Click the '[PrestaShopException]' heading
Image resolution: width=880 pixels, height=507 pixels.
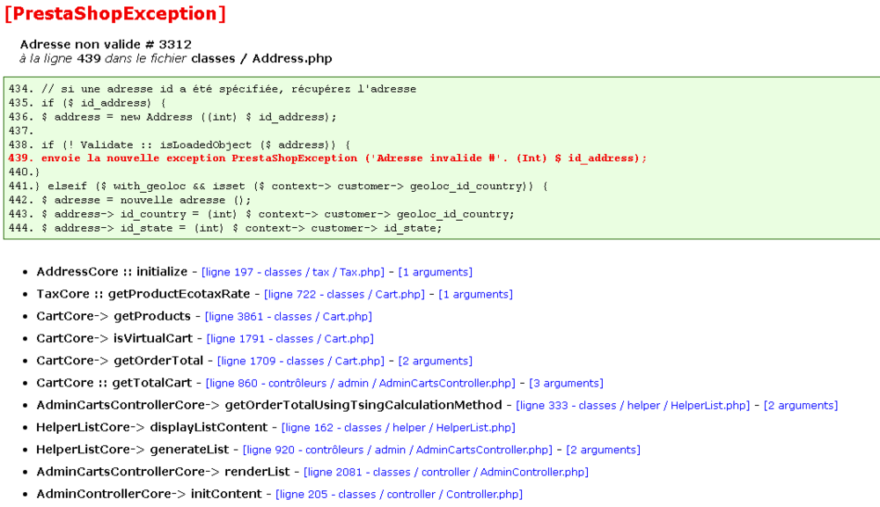[115, 13]
